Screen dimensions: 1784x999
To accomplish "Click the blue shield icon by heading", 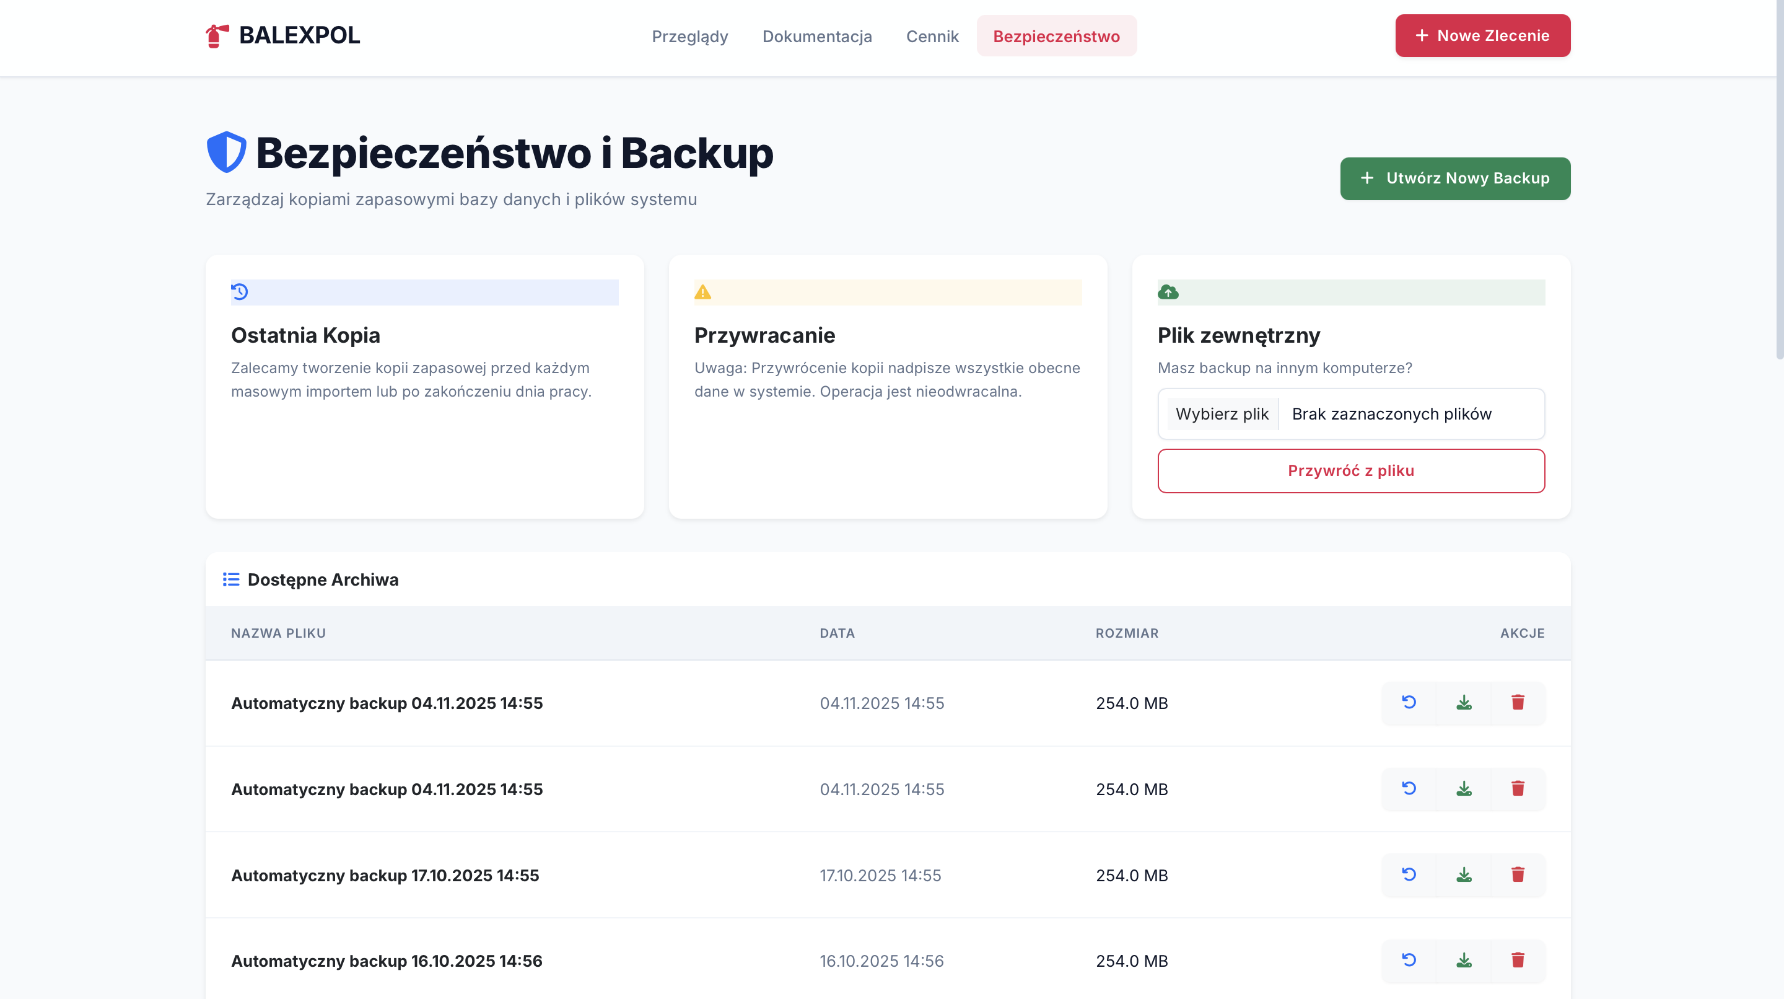I will coord(227,152).
